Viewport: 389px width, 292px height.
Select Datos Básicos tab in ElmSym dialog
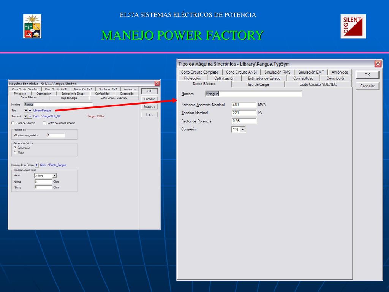tap(29, 98)
